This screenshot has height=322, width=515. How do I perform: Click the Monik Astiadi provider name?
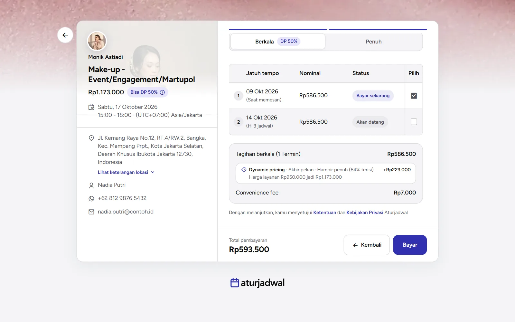click(106, 57)
